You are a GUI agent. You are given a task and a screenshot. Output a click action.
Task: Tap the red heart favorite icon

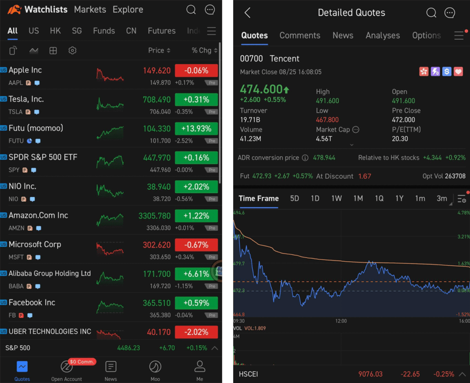[459, 71]
